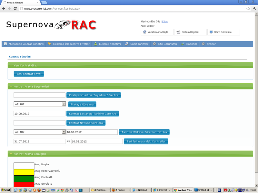Click the white Araç Boşta color box
Viewport: 258px width, 193px height.
point(24,166)
